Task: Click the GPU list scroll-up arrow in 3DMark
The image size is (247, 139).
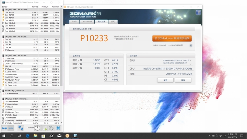Action: (191, 60)
